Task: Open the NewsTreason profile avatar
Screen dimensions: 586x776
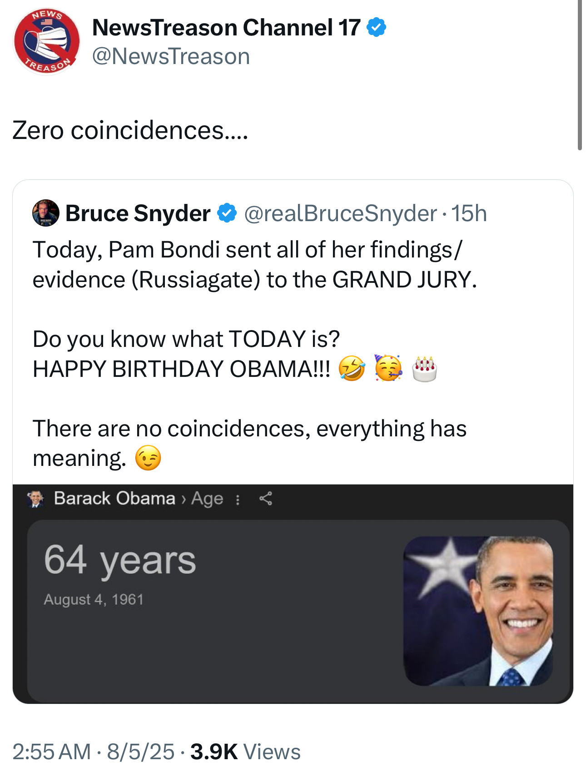Action: click(x=47, y=41)
